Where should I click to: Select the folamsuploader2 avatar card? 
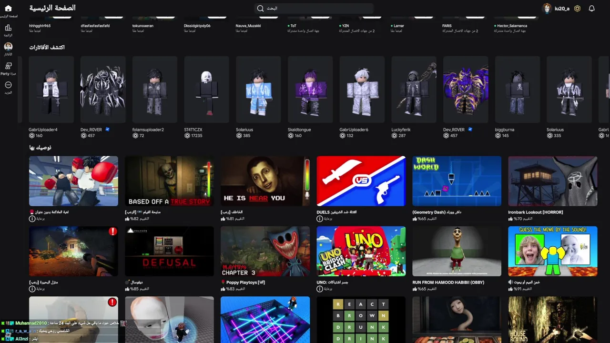155,90
